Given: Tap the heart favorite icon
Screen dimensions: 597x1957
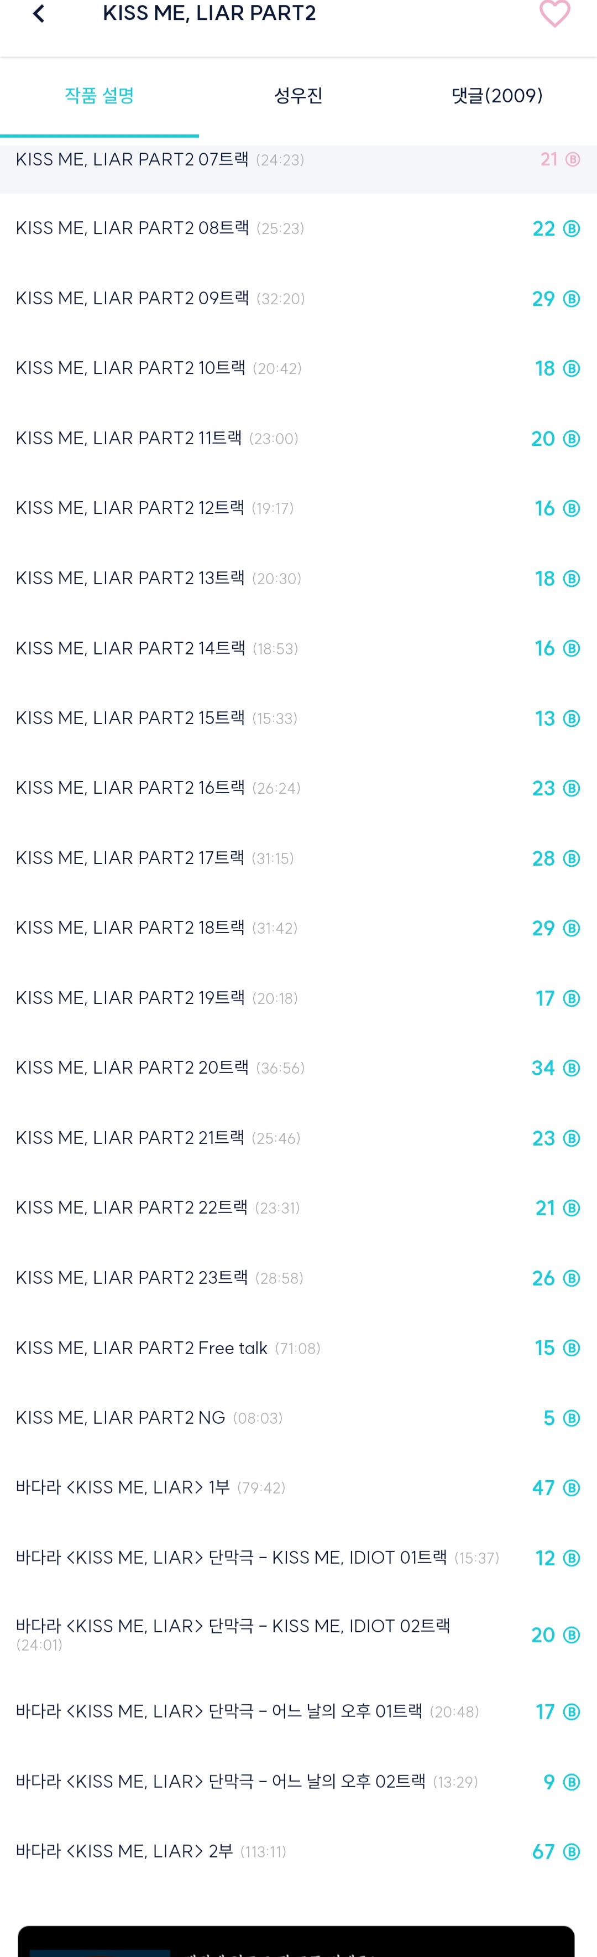Looking at the screenshot, I should 554,14.
